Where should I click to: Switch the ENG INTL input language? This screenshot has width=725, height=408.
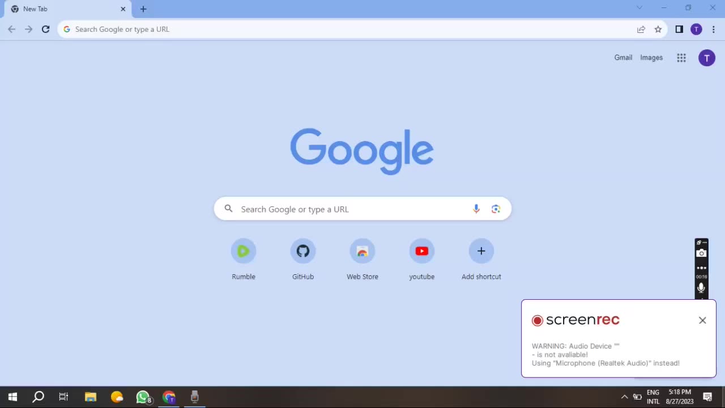(653, 397)
